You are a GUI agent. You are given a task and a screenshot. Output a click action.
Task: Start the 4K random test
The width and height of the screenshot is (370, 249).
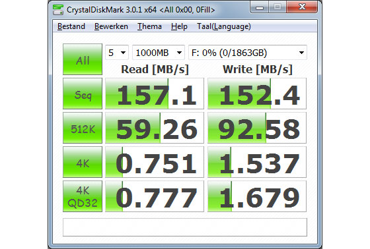[x=83, y=162]
